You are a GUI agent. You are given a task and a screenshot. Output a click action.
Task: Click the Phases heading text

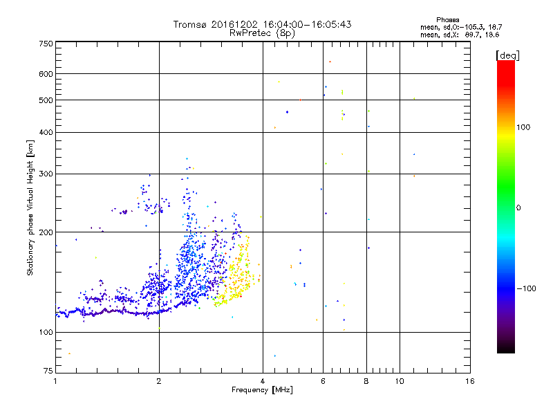click(x=447, y=20)
